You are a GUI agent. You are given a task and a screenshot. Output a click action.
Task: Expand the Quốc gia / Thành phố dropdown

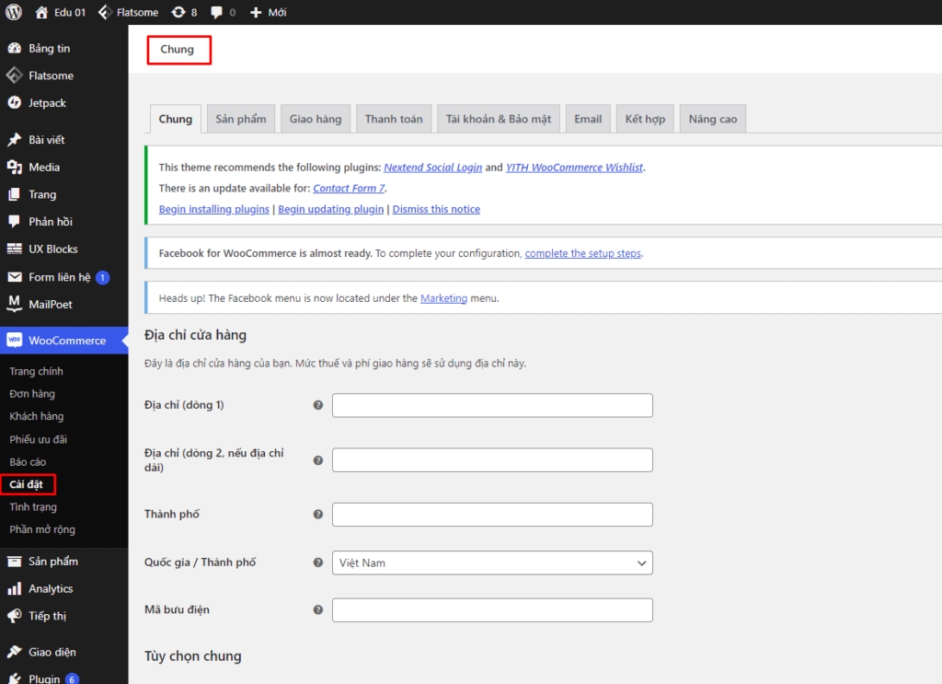492,562
